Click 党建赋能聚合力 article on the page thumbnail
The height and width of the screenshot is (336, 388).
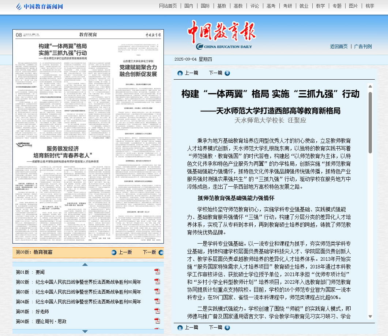[138, 70]
